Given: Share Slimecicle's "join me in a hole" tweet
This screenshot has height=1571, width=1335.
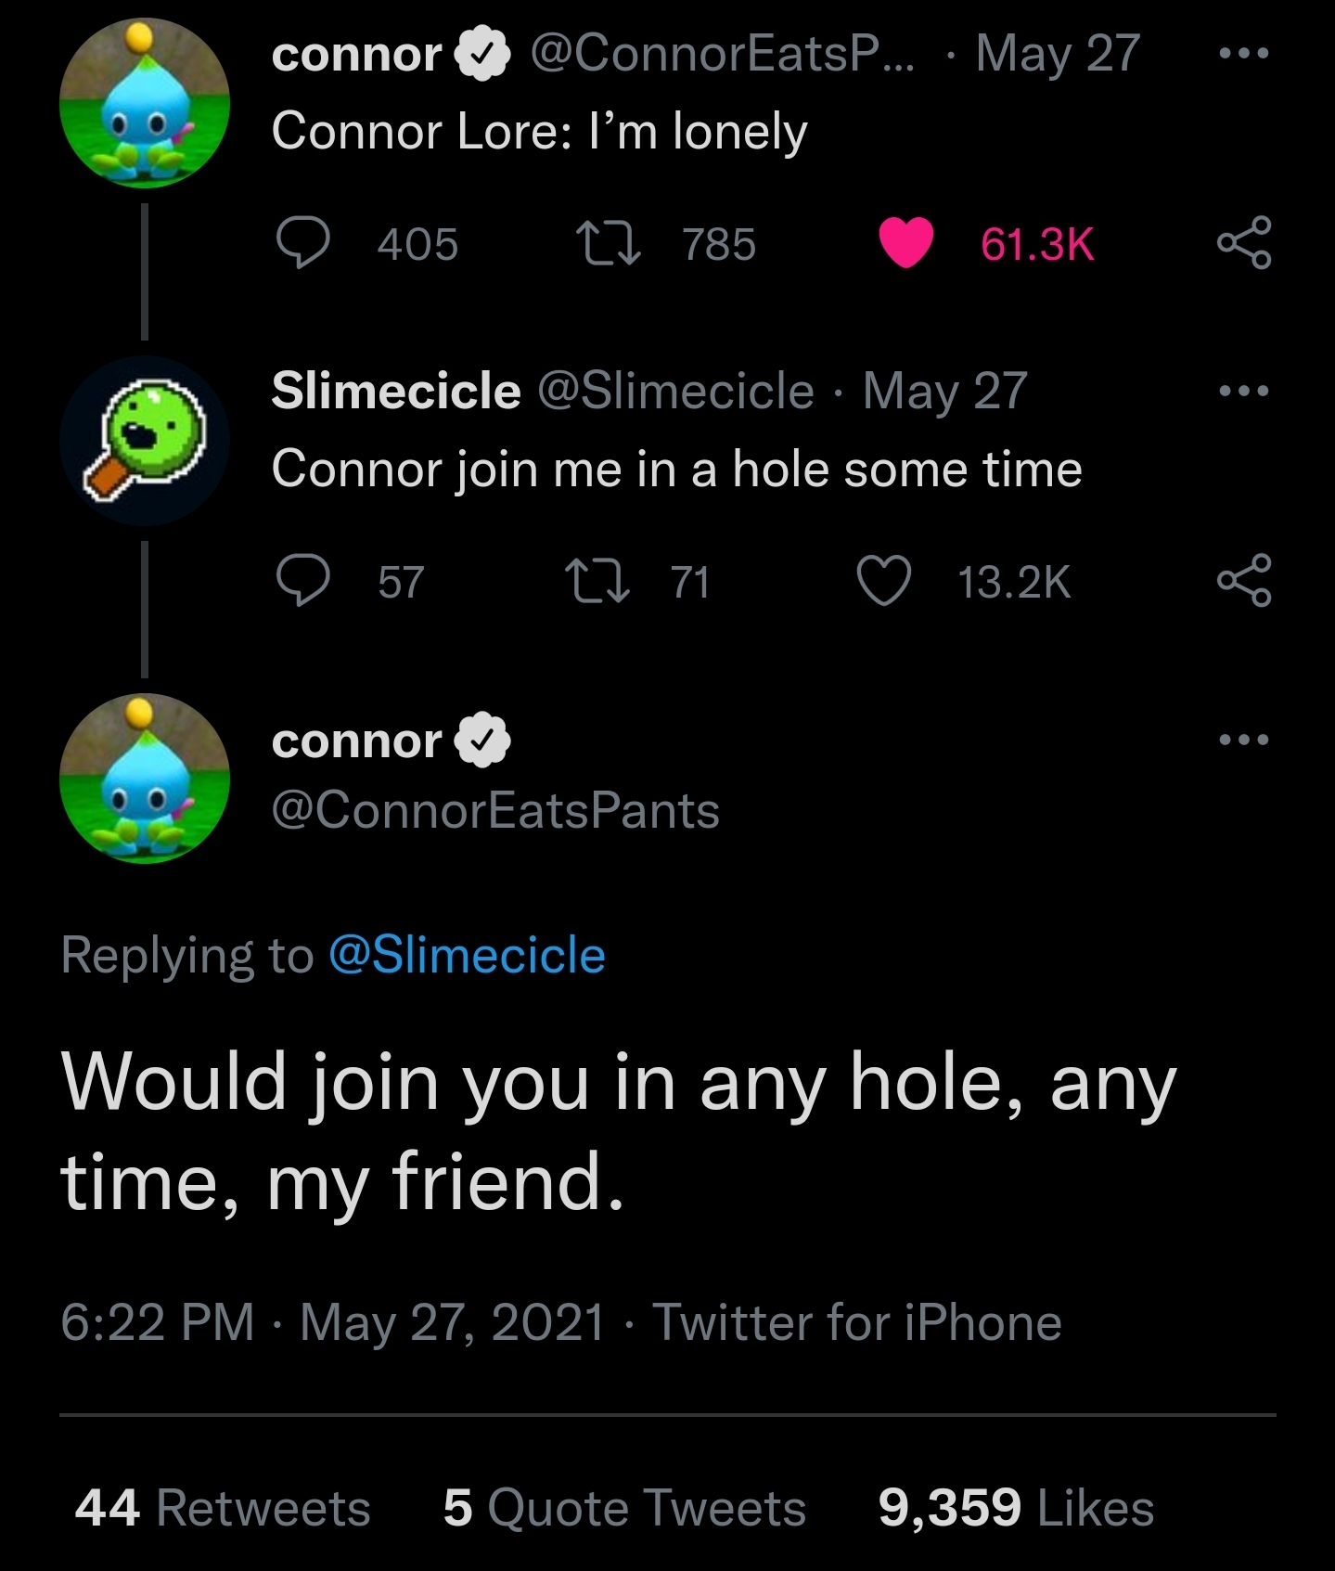Looking at the screenshot, I should (x=1243, y=581).
